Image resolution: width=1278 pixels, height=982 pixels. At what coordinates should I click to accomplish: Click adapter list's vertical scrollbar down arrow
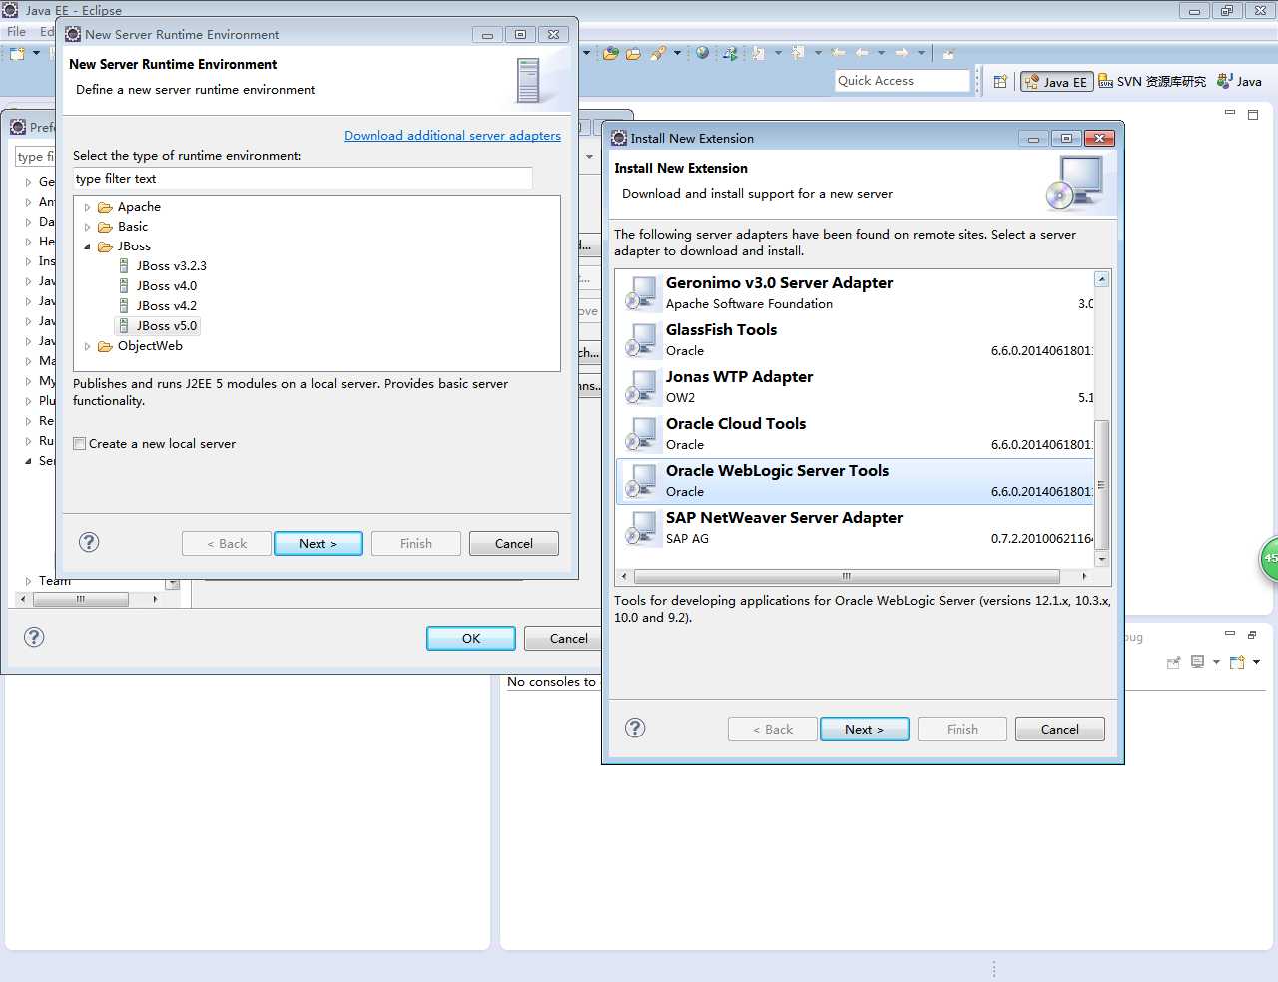tap(1102, 560)
